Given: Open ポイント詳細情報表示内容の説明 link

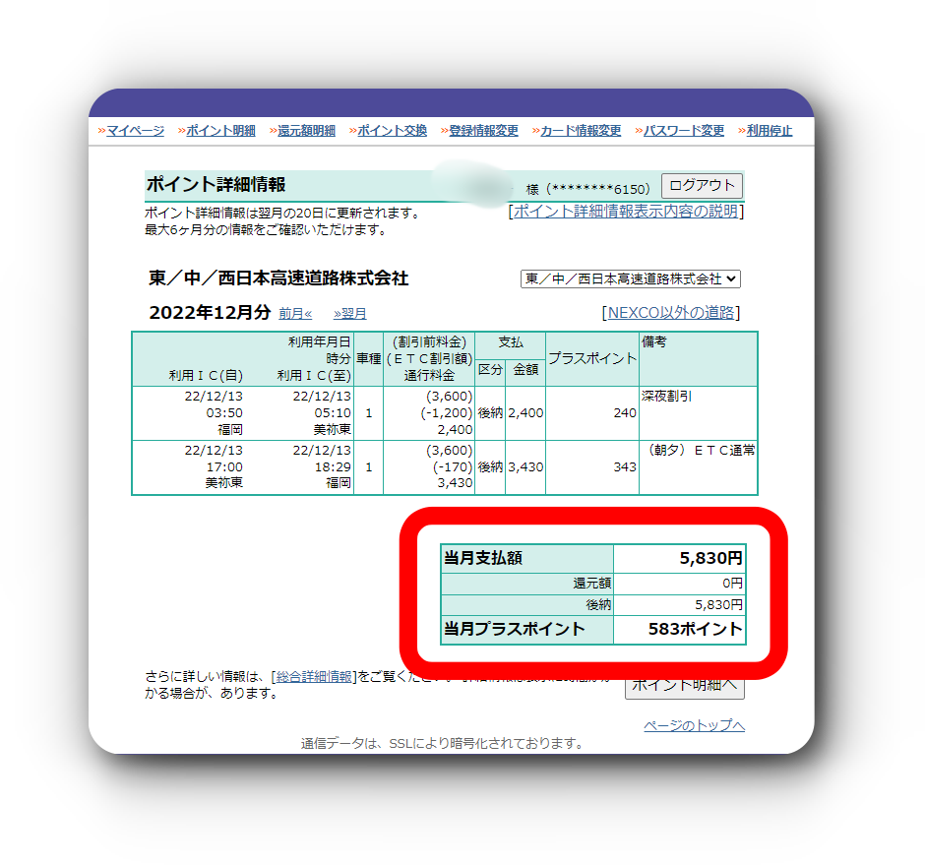Looking at the screenshot, I should pos(626,212).
